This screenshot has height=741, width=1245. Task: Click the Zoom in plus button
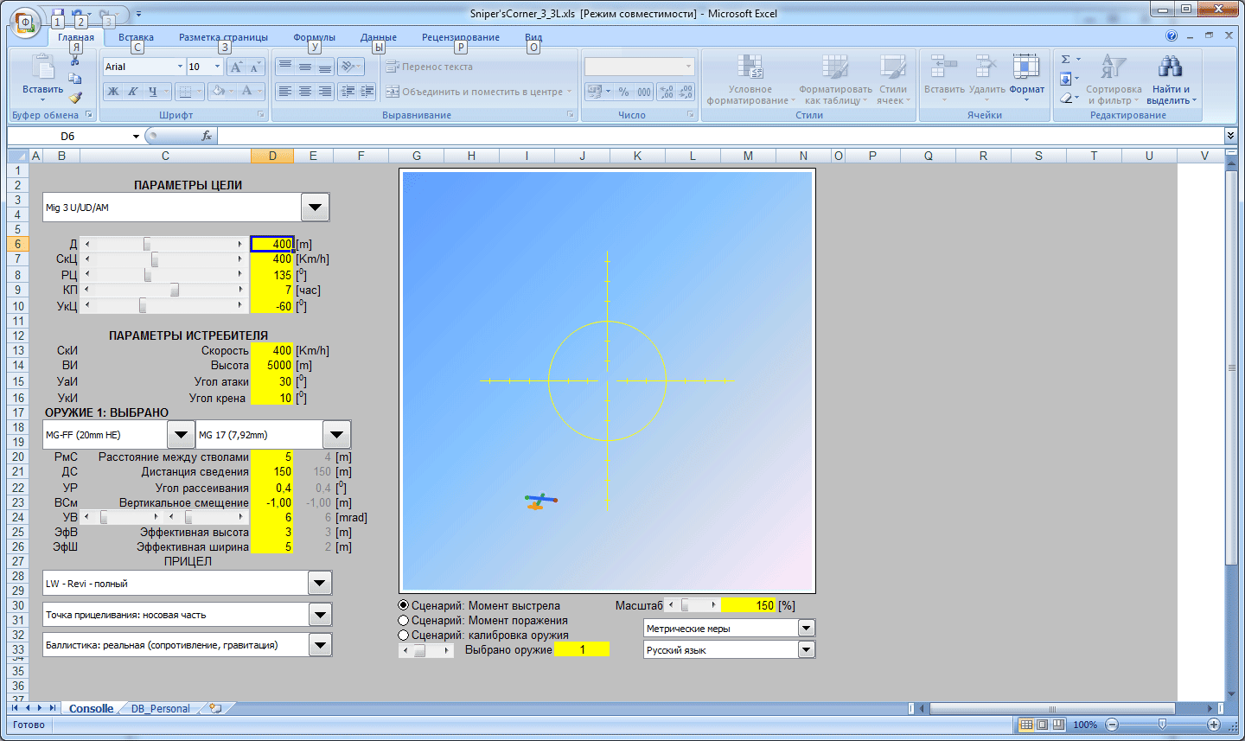click(x=1213, y=725)
